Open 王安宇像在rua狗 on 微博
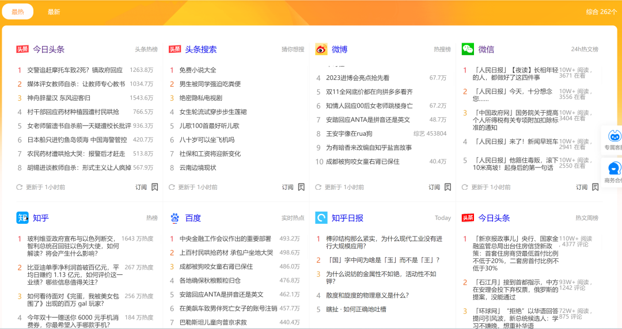 (349, 133)
